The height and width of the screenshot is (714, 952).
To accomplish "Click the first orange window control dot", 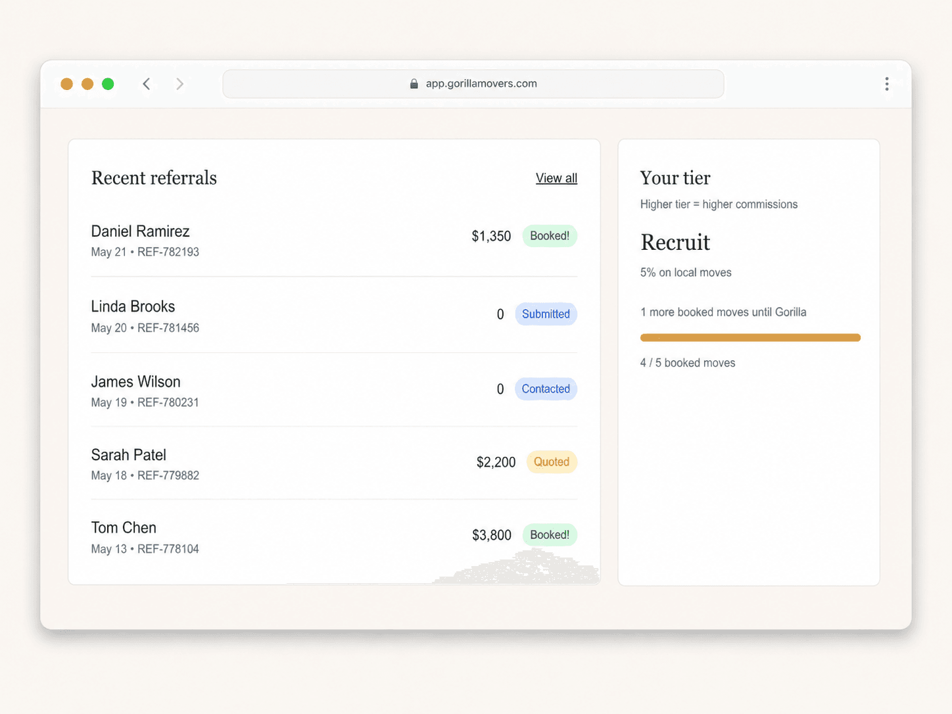I will (66, 83).
